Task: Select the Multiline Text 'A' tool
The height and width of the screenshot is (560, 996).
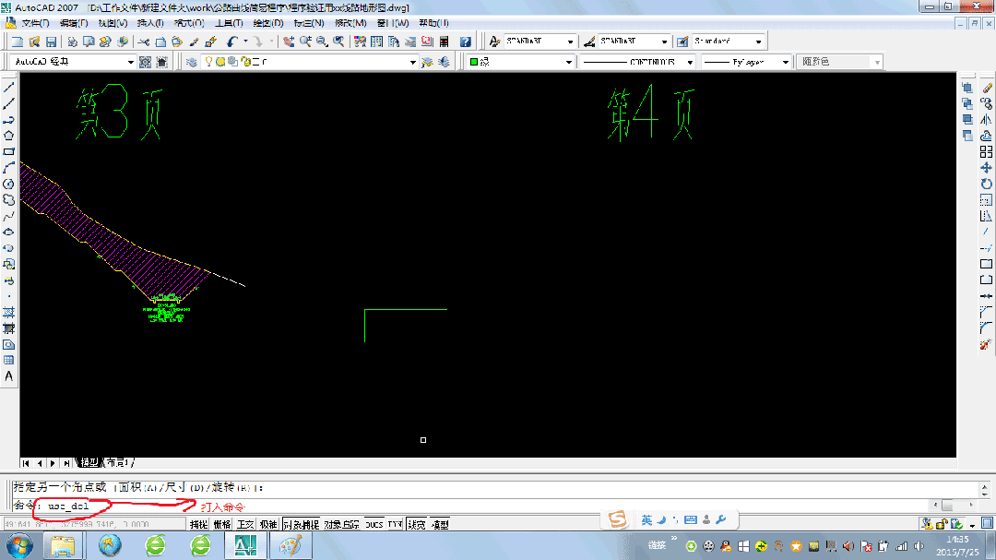Action: click(9, 375)
